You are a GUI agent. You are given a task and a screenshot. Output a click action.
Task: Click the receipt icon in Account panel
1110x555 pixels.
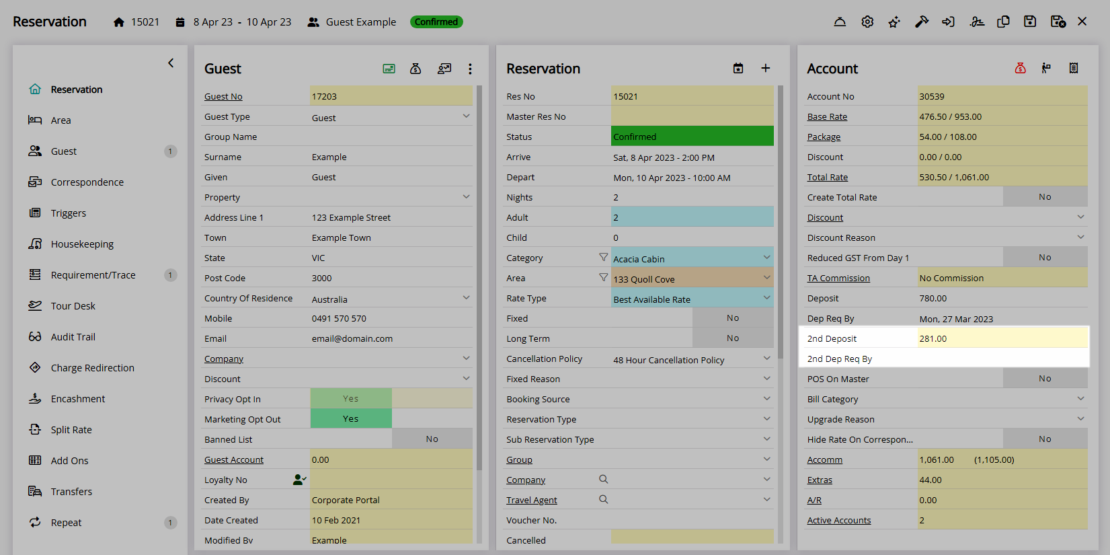click(x=1074, y=68)
